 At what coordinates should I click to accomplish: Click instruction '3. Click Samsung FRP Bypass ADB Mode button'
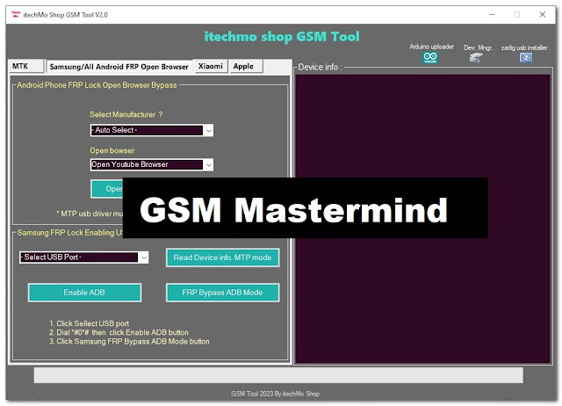pos(129,342)
